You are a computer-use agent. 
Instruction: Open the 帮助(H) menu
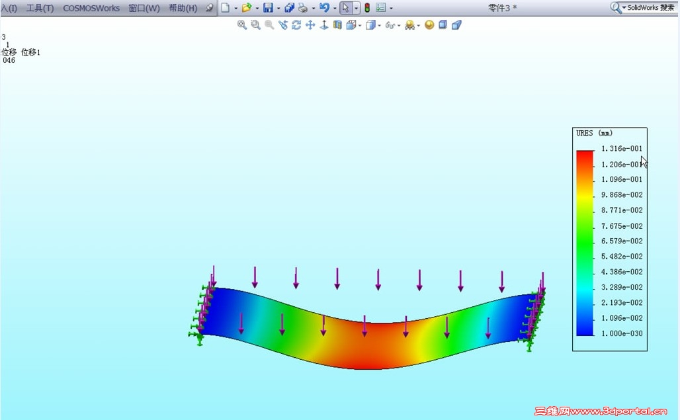[x=183, y=8]
